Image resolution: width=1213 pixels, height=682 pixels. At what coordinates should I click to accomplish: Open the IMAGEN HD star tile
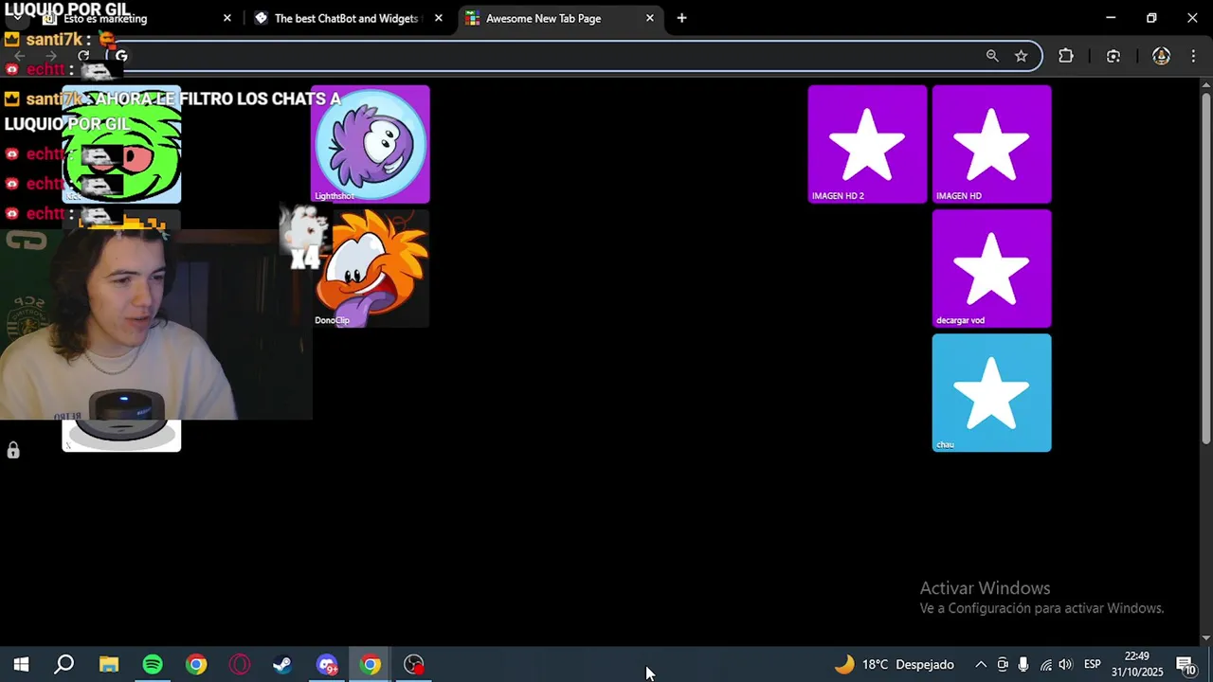coord(991,144)
